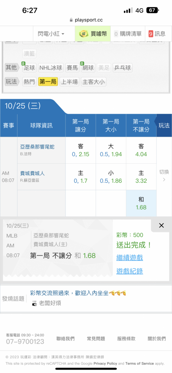Open the 閃電小紅 user dropdown
Viewport: 172px width, 373px height.
(51, 34)
